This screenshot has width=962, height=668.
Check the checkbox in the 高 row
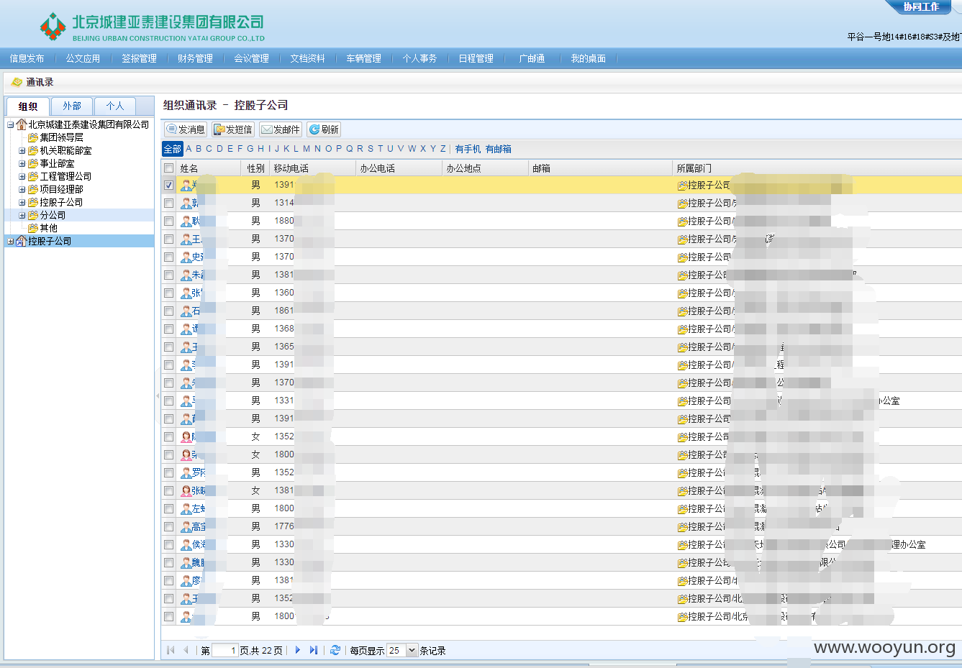[x=169, y=526]
